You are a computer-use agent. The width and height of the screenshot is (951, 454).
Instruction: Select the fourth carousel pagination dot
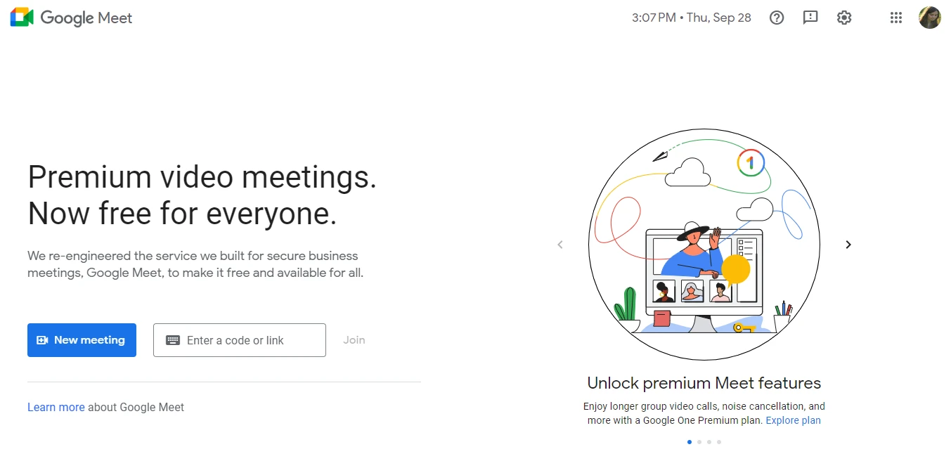(x=719, y=442)
